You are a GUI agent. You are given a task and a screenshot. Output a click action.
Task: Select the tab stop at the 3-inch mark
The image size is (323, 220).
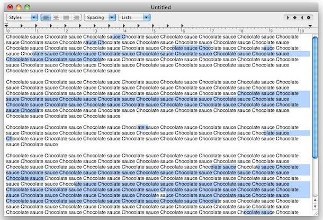coord(95,26)
